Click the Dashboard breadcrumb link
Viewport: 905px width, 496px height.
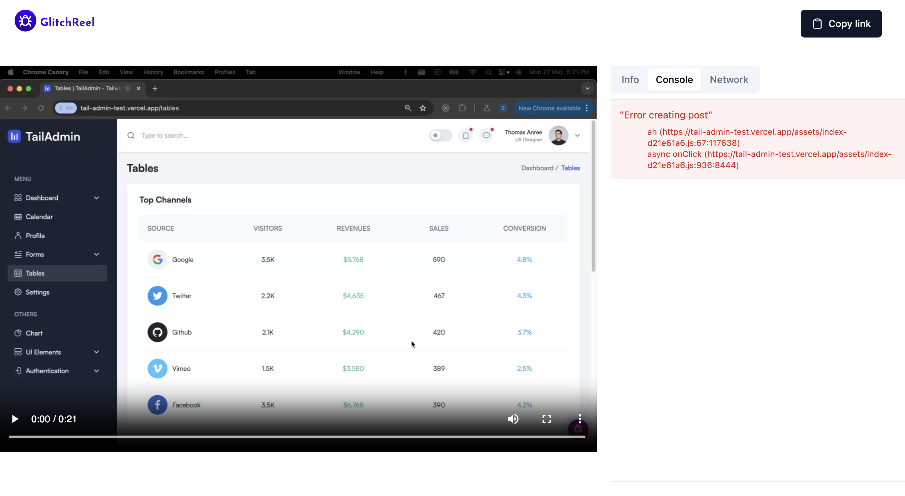pos(537,168)
